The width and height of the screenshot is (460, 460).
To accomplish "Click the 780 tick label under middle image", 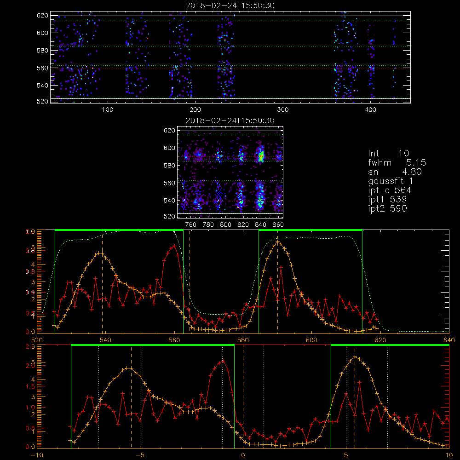I will point(208,225).
